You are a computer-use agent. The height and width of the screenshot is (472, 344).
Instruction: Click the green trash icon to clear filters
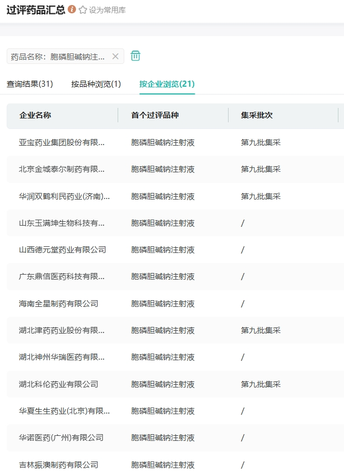[x=135, y=56]
